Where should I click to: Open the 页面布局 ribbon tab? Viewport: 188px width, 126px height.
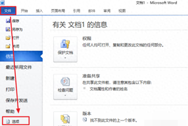58,11
